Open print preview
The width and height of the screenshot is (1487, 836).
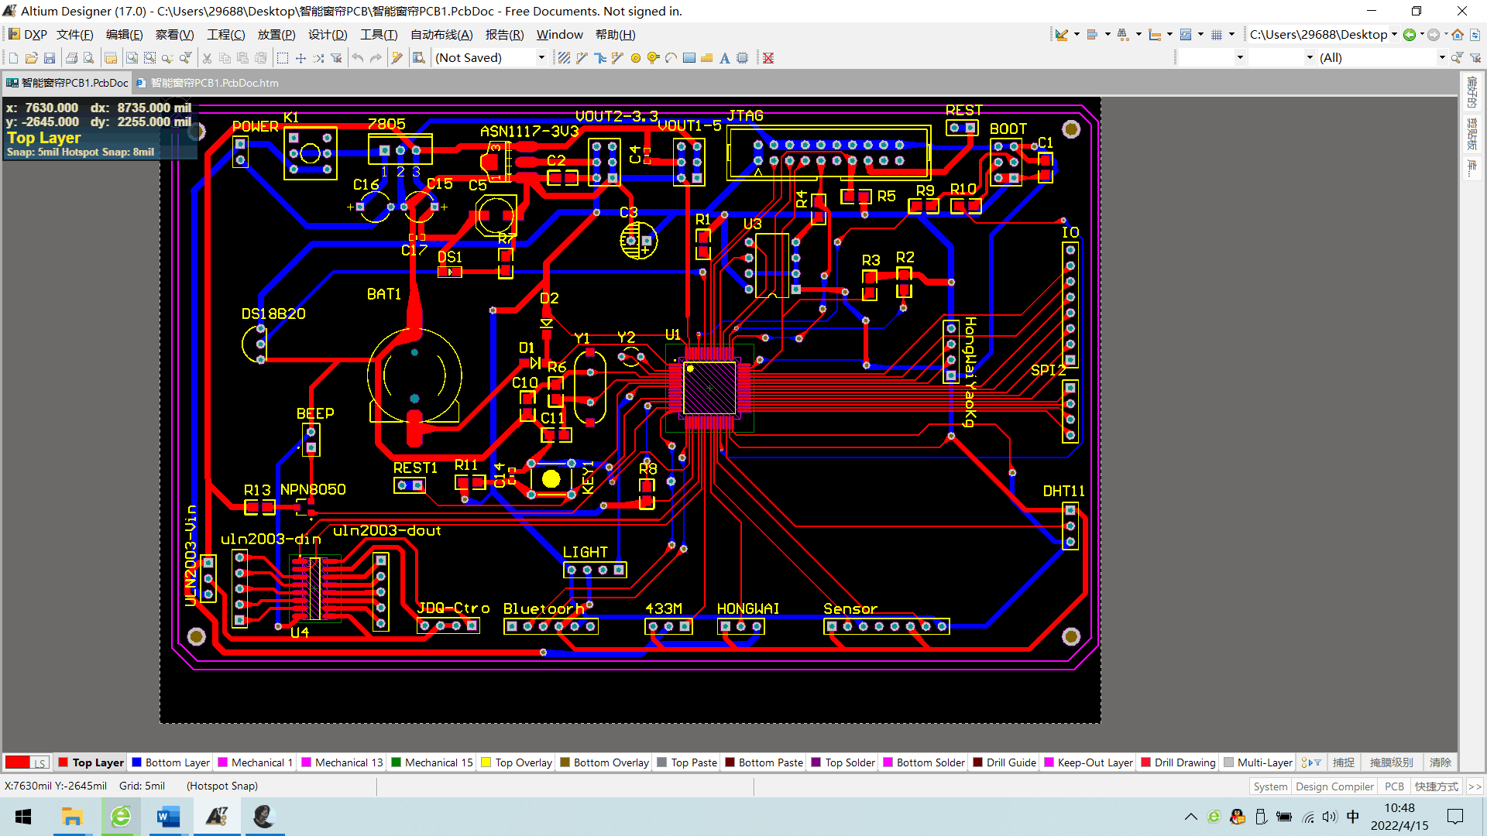click(x=89, y=58)
